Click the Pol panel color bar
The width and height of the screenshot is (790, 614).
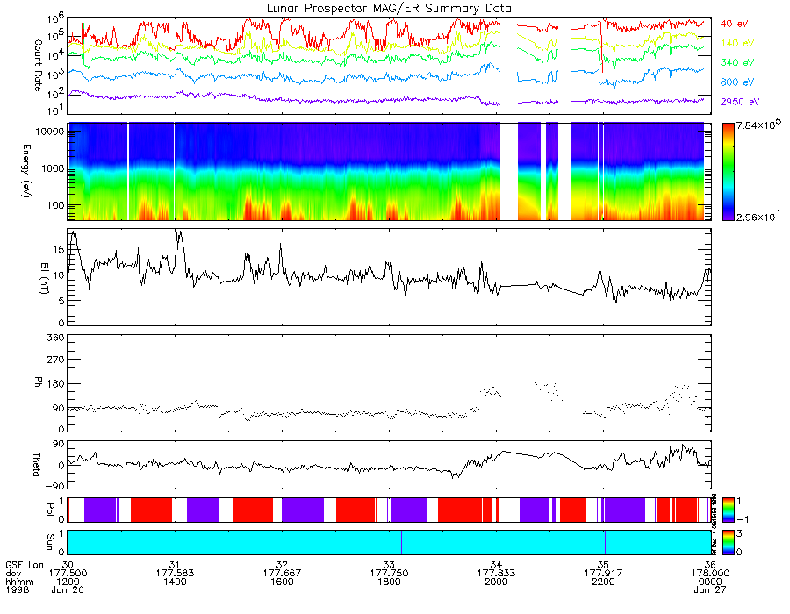[x=728, y=510]
